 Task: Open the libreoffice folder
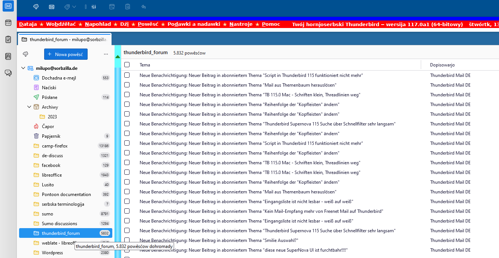pyautogui.click(x=66, y=175)
